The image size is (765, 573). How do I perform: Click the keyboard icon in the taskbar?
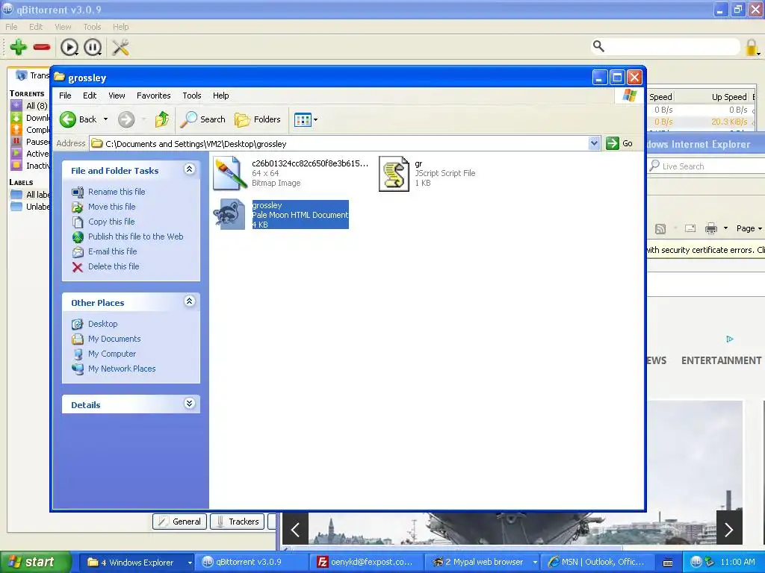pos(668,563)
